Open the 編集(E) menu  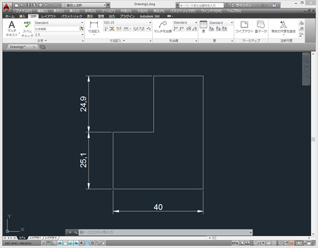(x=43, y=11)
